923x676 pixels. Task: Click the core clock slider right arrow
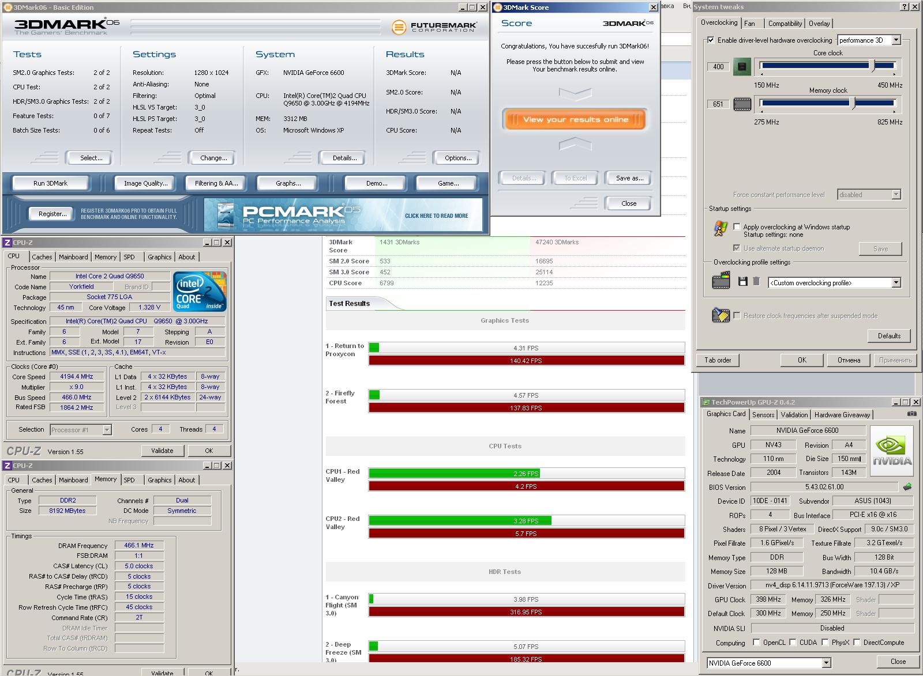coord(894,74)
